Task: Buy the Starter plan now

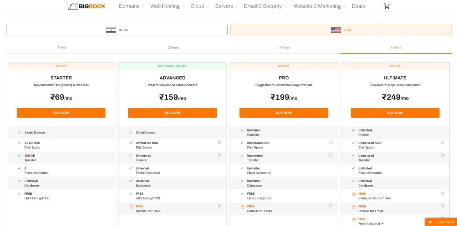Action: coord(61,113)
